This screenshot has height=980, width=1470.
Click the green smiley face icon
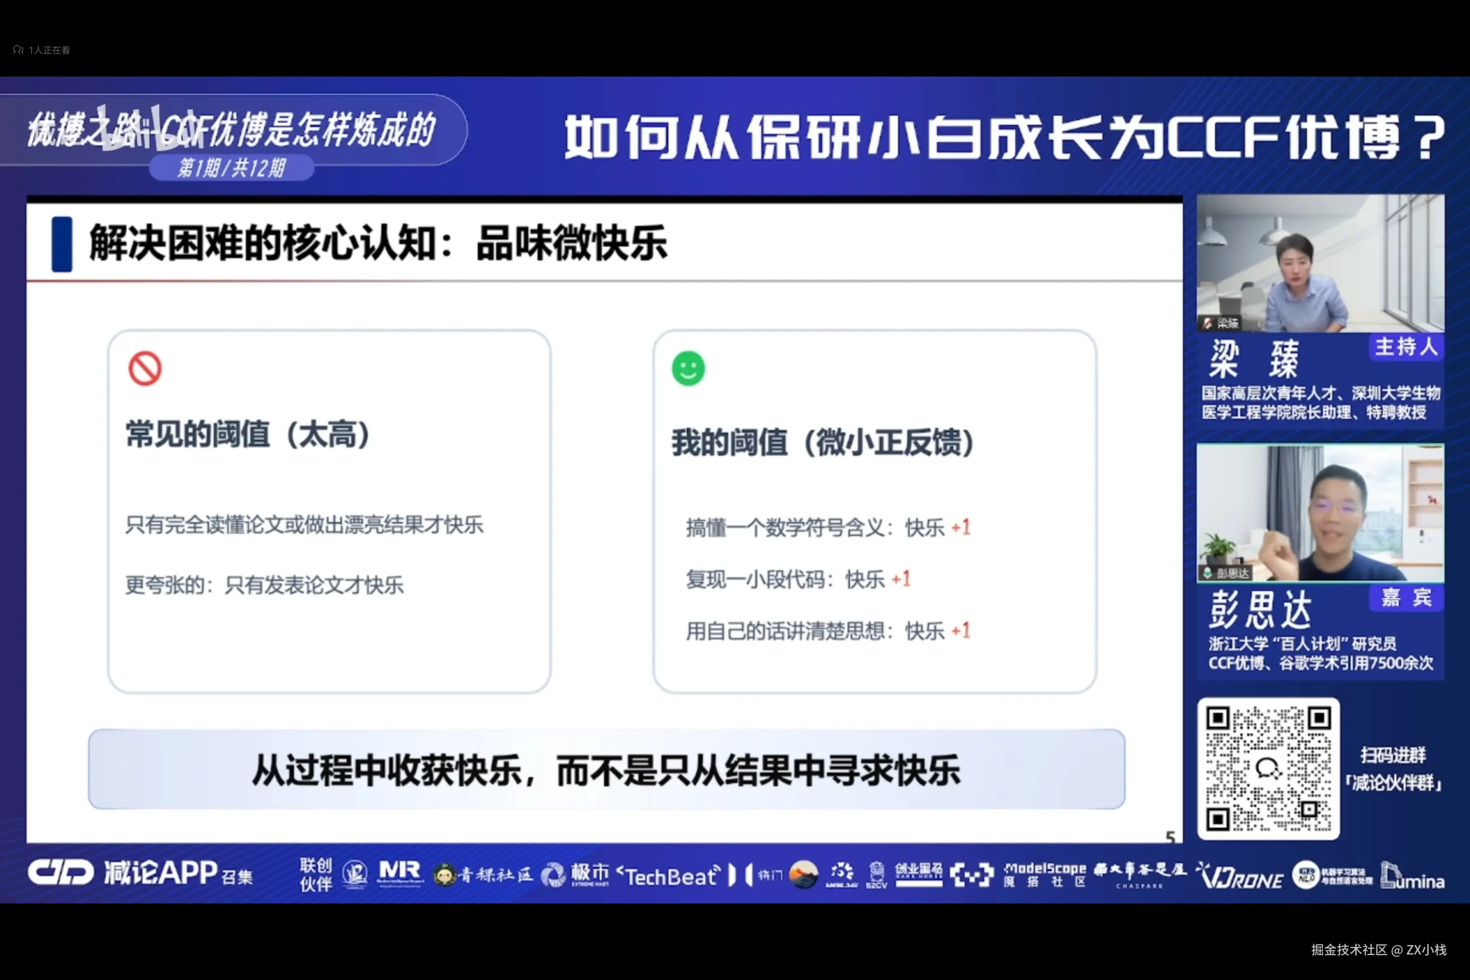point(688,368)
